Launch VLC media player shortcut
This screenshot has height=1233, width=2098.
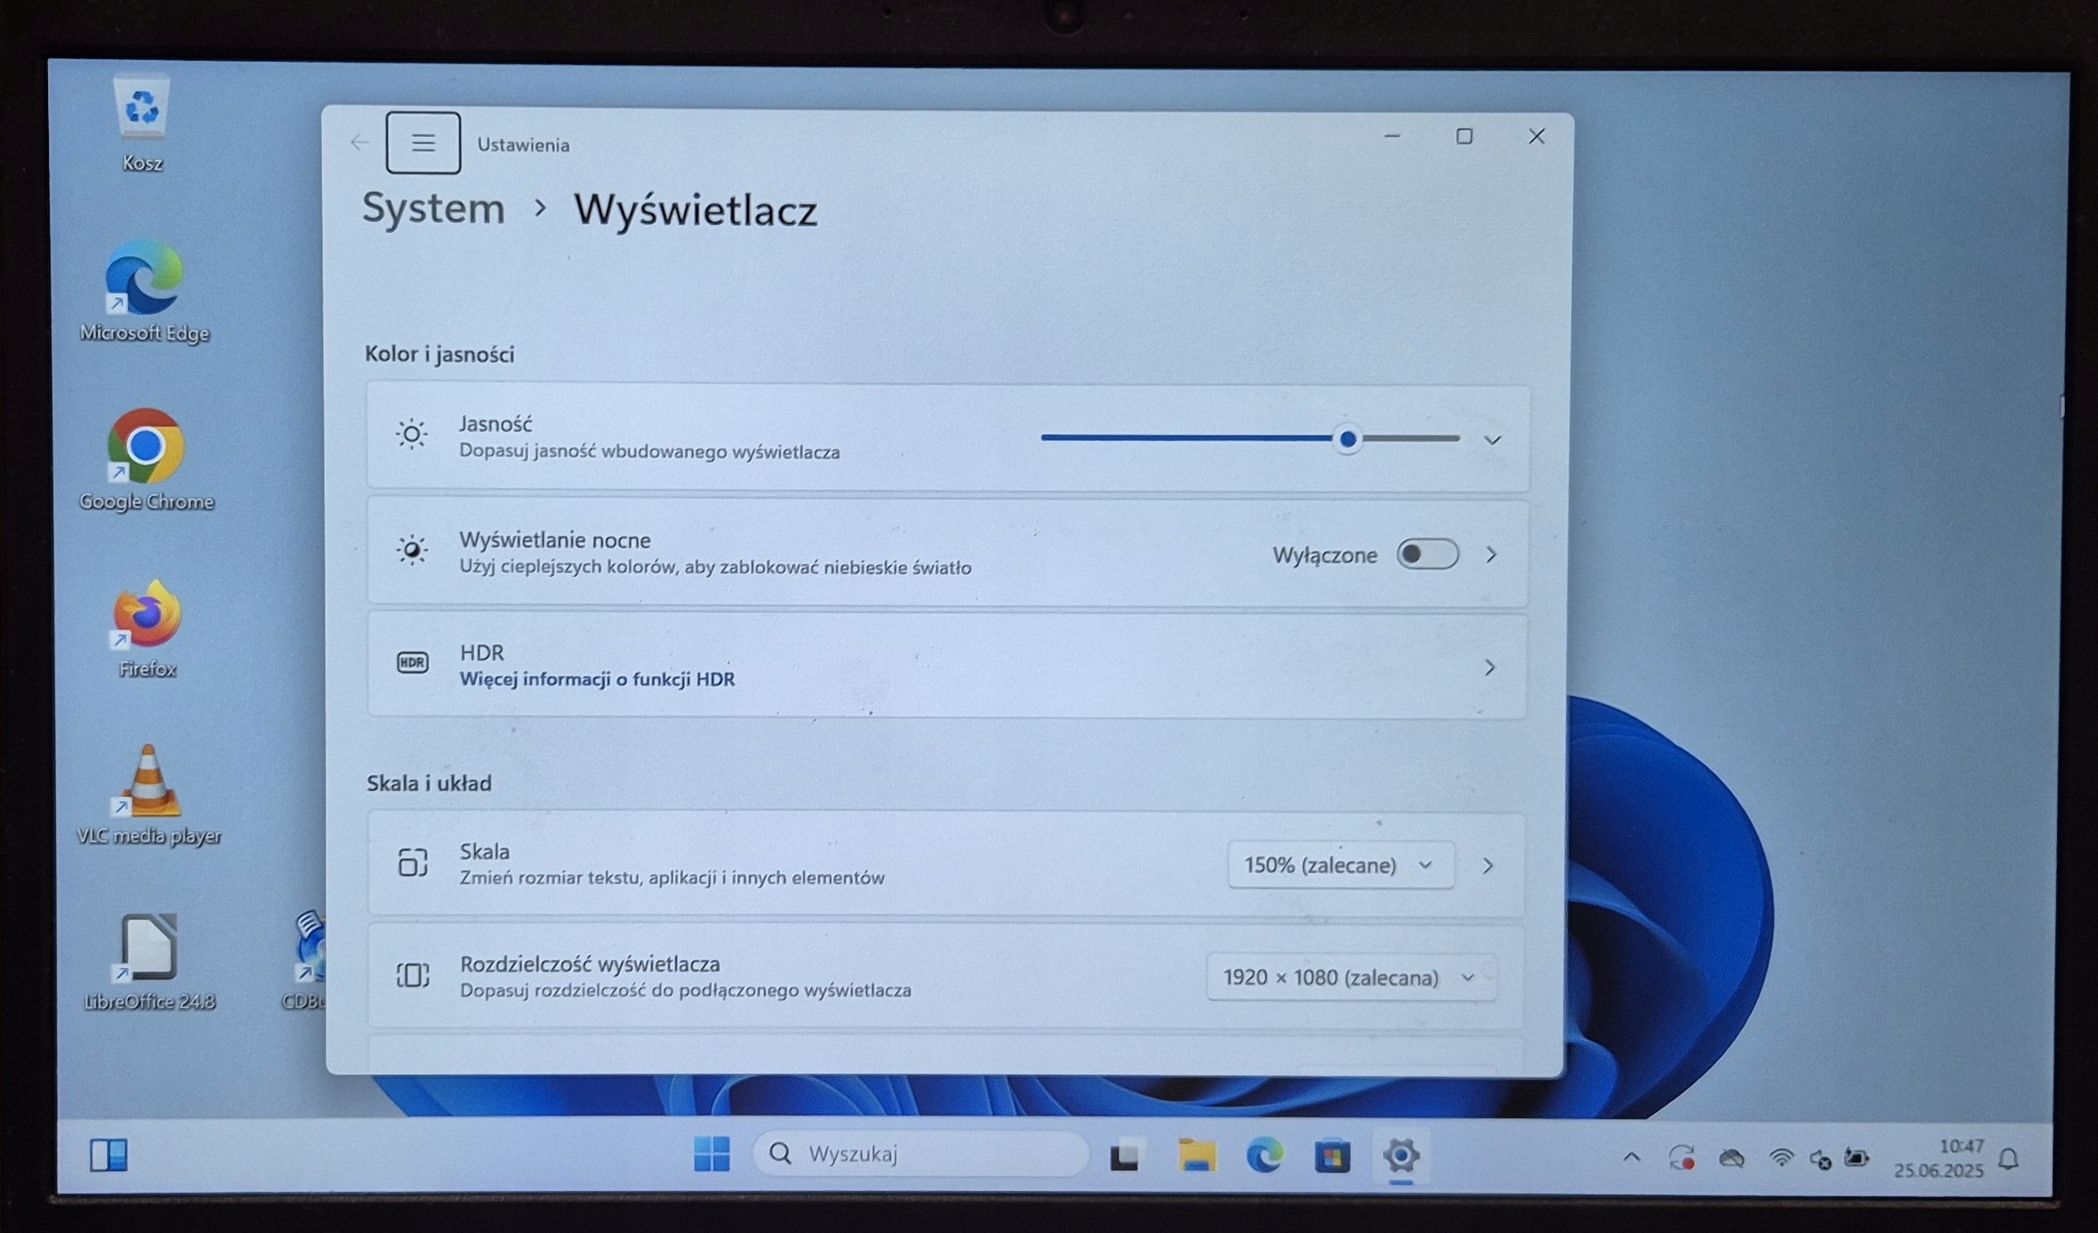(x=147, y=783)
